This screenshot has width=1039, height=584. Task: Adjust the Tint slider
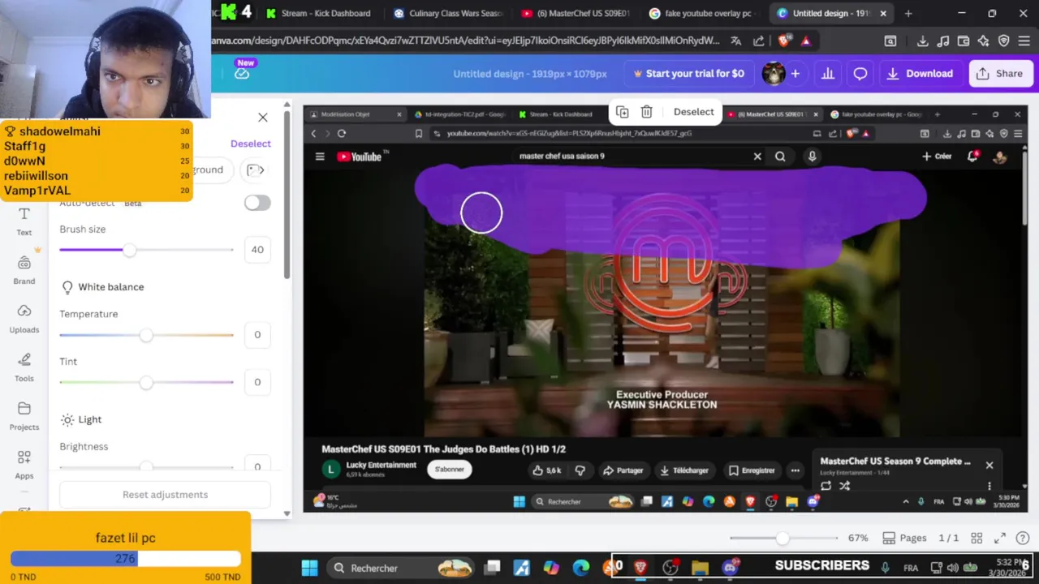[x=146, y=382]
